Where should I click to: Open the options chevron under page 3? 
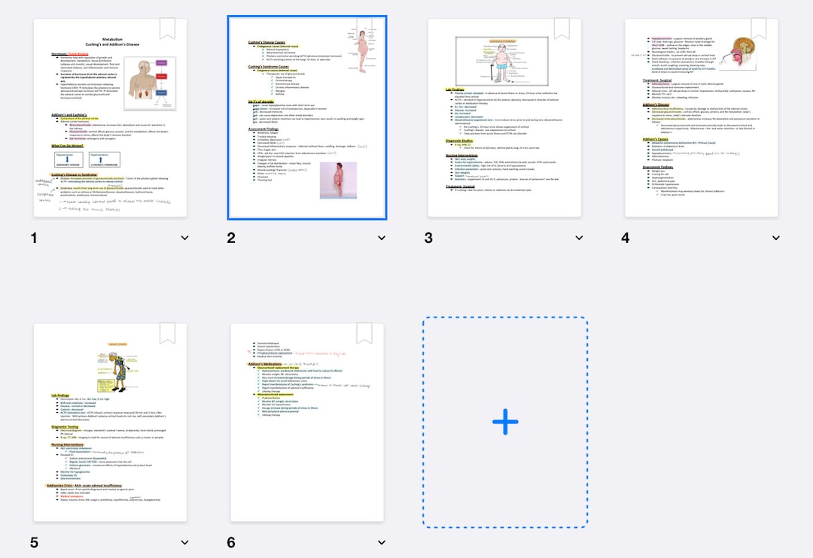[x=579, y=238]
